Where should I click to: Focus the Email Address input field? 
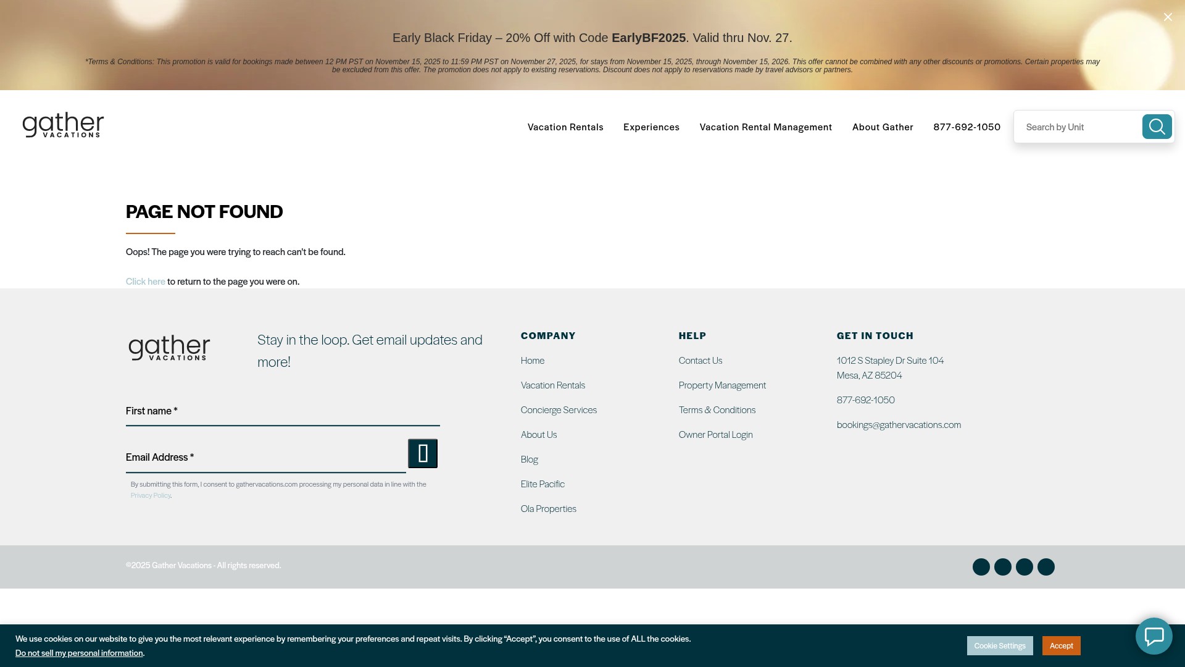266,458
